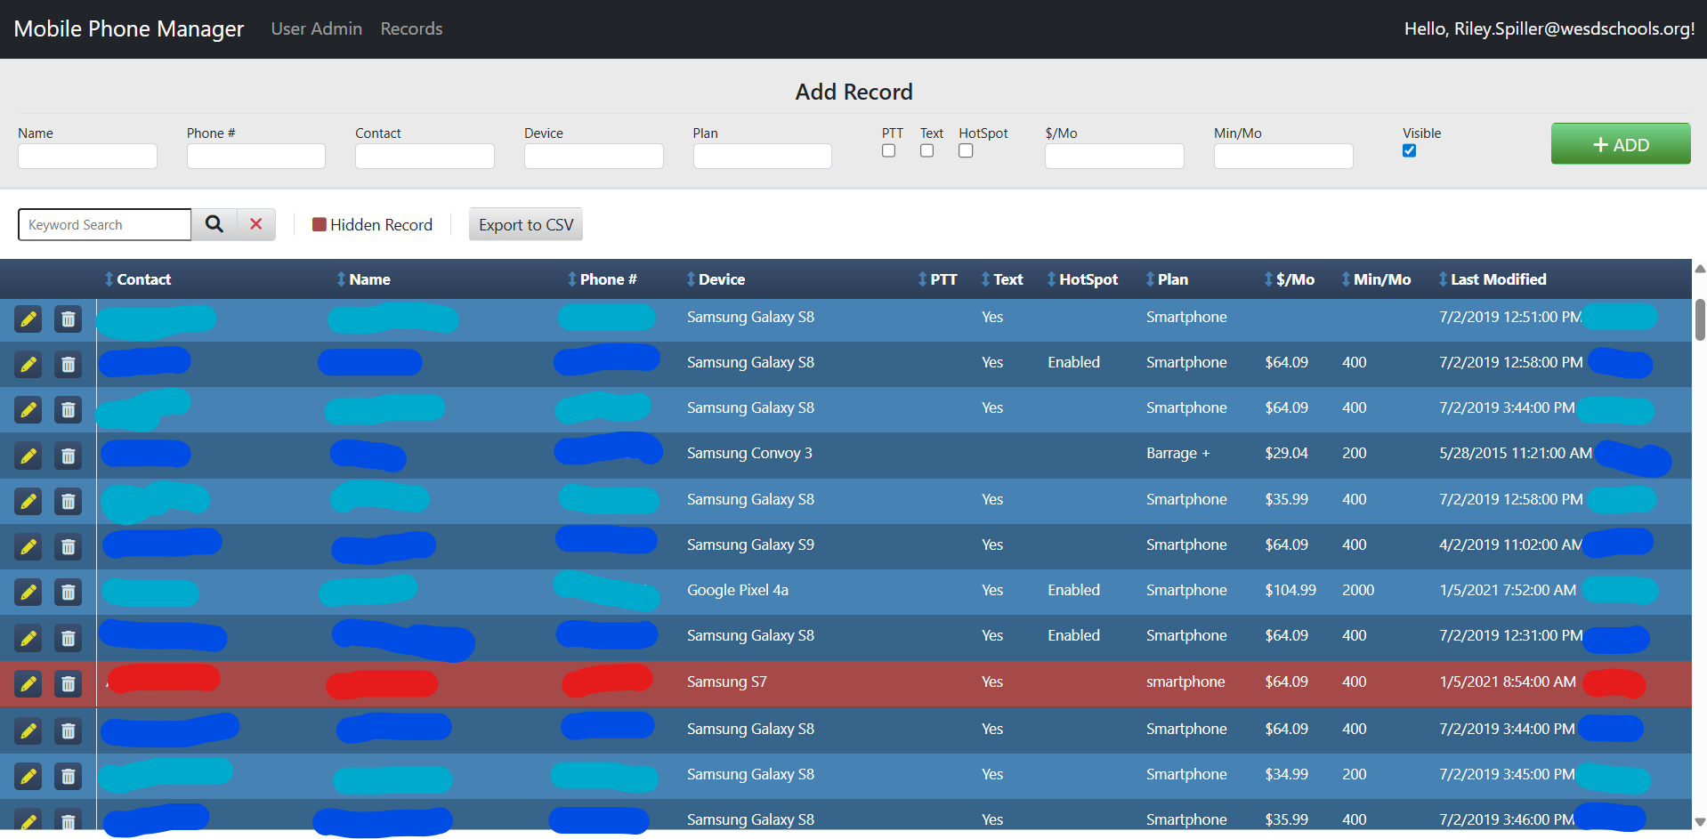
Task: Delete record modified 7/2/2019 12:31:00 PM
Action: coord(68,637)
